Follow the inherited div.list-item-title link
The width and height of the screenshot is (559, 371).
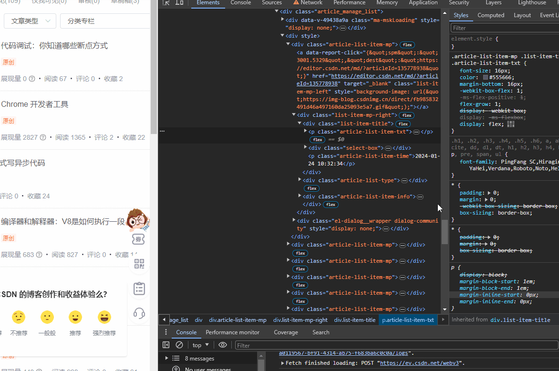[x=520, y=320]
